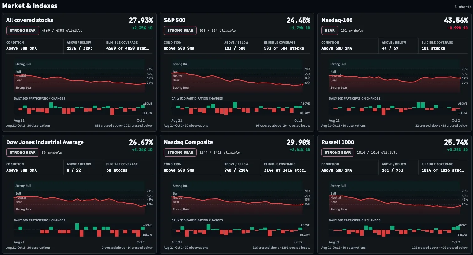Click the BEAR badge on Nasdaq-100 card
This screenshot has width=473, height=255.
(x=330, y=31)
